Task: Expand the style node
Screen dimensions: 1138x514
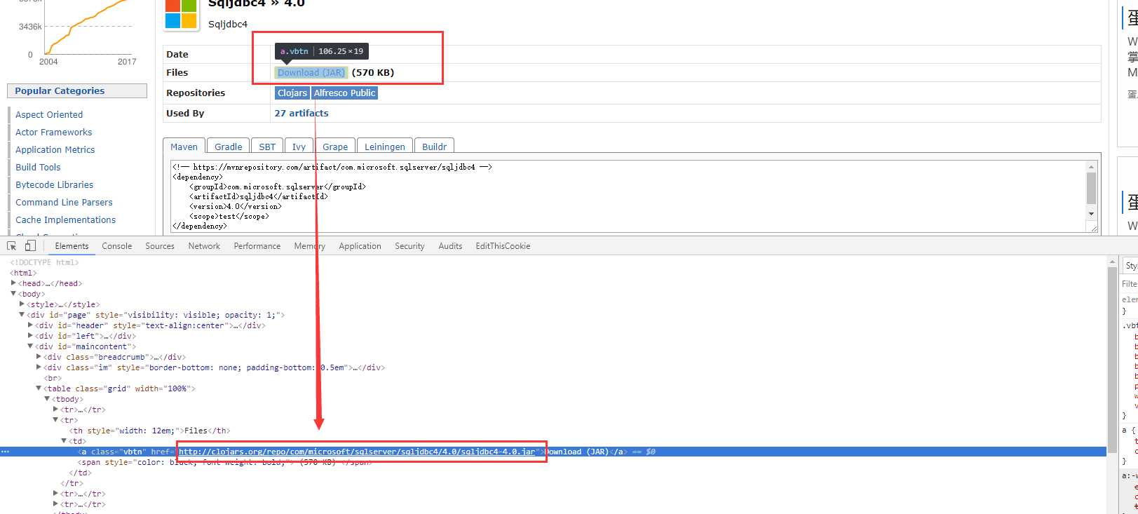Action: click(x=22, y=304)
